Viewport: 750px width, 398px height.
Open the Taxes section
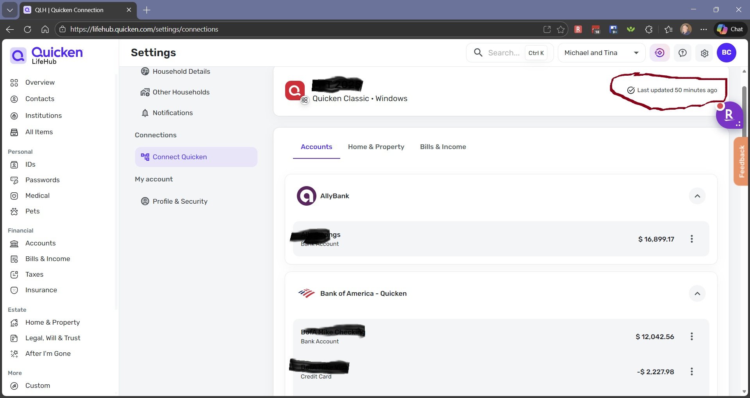click(34, 274)
